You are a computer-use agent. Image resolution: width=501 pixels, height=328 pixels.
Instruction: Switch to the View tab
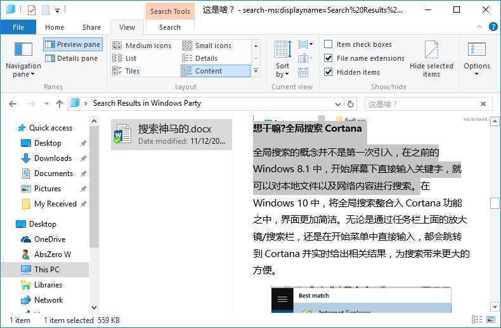[127, 27]
